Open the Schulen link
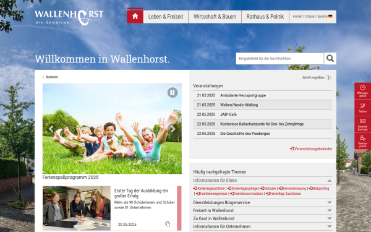 click(x=268, y=189)
